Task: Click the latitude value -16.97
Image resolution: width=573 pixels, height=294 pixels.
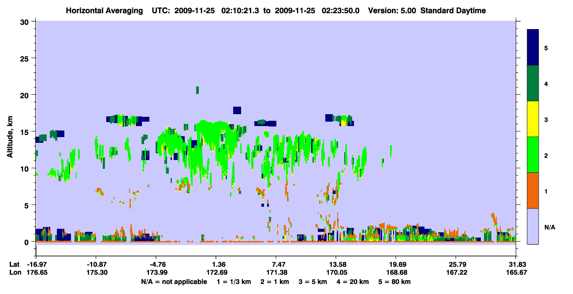Action: pyautogui.click(x=36, y=264)
